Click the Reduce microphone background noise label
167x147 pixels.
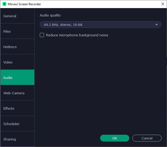point(77,35)
